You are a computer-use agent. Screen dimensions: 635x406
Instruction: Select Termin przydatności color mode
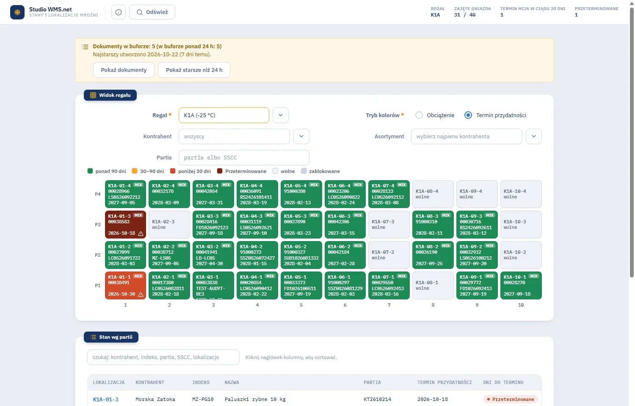468,115
